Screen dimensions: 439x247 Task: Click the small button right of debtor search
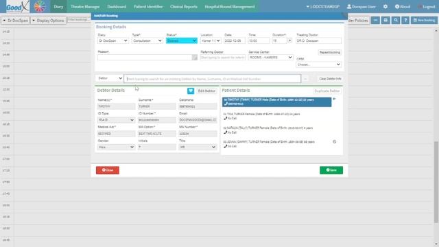(x=305, y=79)
